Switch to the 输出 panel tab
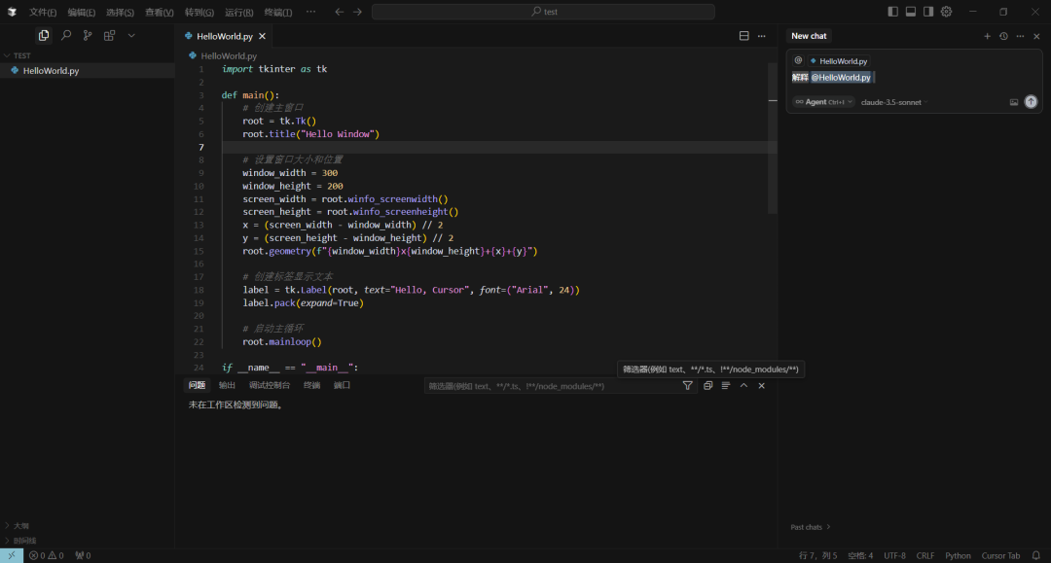Image resolution: width=1051 pixels, height=563 pixels. pyautogui.click(x=227, y=385)
